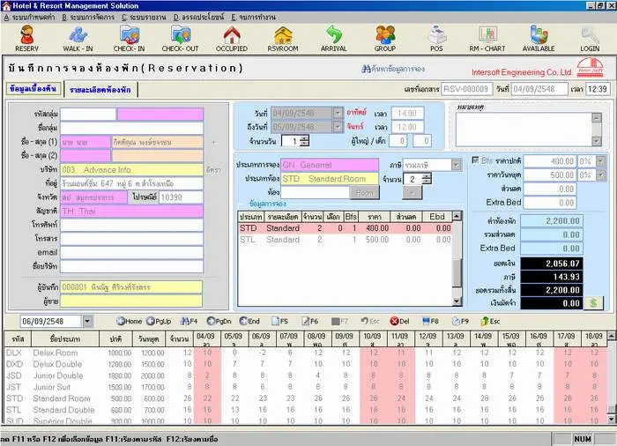Click the reservation type field GN General
The image size is (617, 446).
pyautogui.click(x=330, y=165)
